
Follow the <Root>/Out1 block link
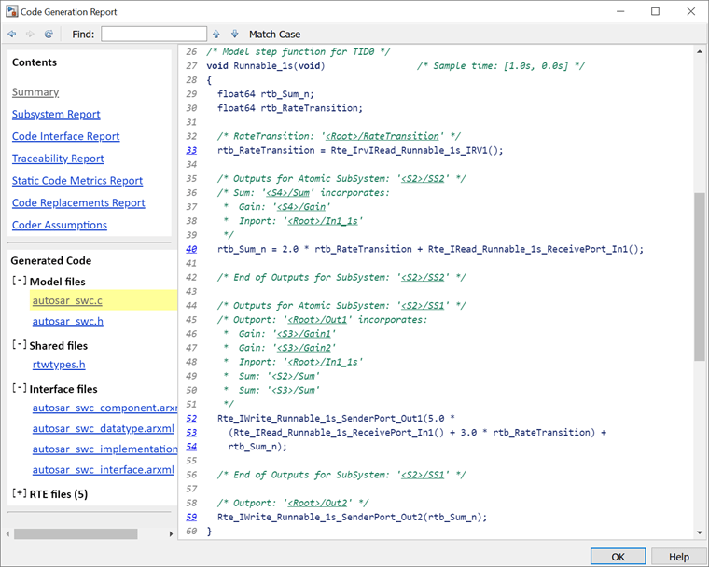pos(317,320)
